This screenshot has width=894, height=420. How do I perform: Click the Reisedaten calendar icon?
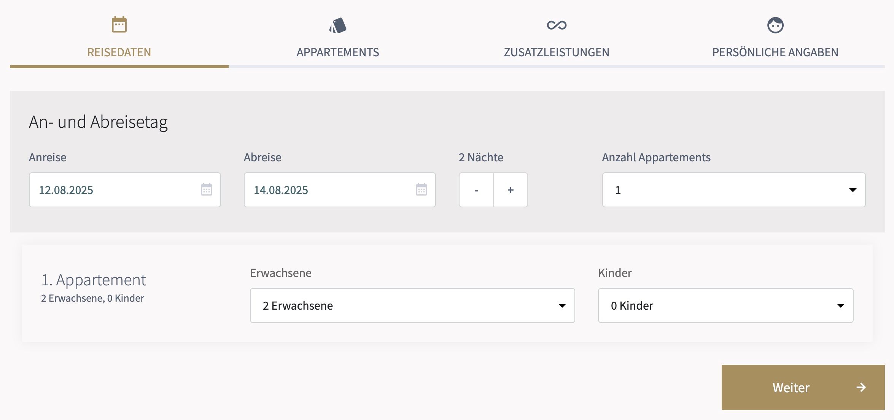point(119,24)
